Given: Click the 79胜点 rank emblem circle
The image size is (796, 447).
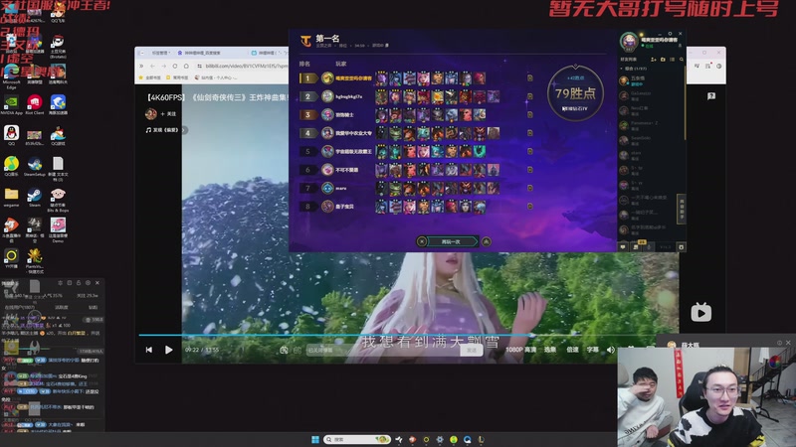Looking at the screenshot, I should 575,93.
